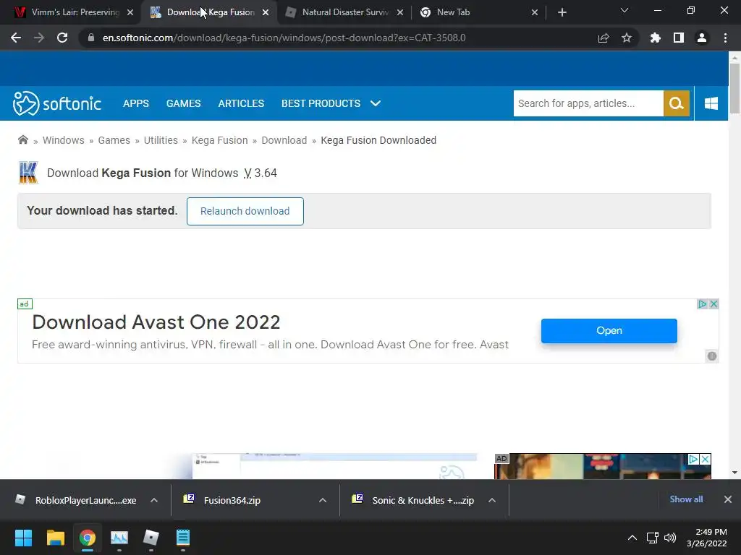The height and width of the screenshot is (555, 741).
Task: Select the Windows platform icon on Softonic
Action: 711,103
